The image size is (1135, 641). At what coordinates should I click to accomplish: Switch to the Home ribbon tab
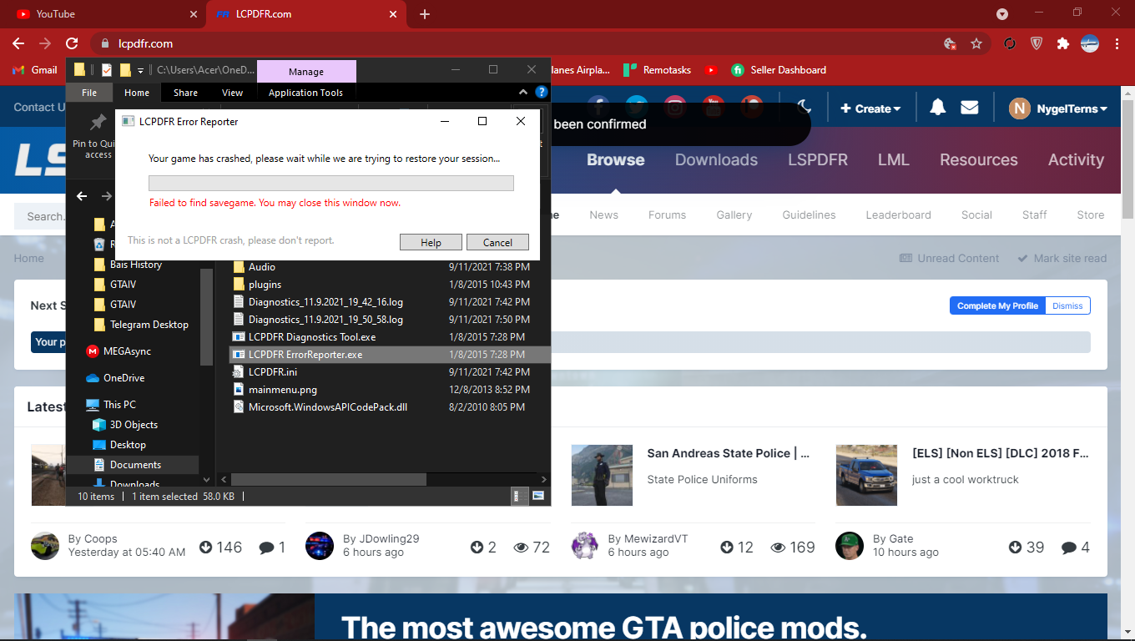point(137,93)
